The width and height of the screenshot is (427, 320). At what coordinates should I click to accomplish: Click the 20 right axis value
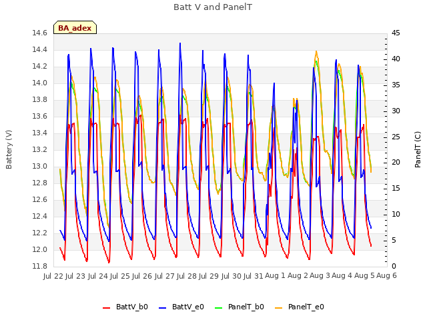coord(396,163)
